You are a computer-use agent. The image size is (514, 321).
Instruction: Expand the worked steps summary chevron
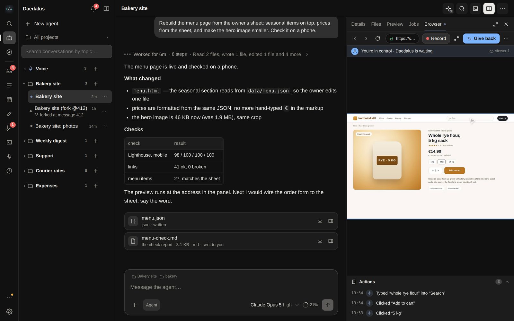[x=307, y=54]
